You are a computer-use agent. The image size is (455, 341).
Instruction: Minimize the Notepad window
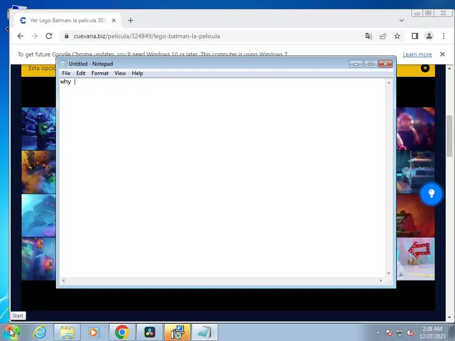click(x=356, y=64)
